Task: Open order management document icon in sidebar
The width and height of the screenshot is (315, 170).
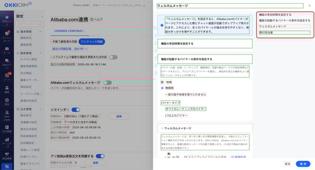Action: pos(7,127)
